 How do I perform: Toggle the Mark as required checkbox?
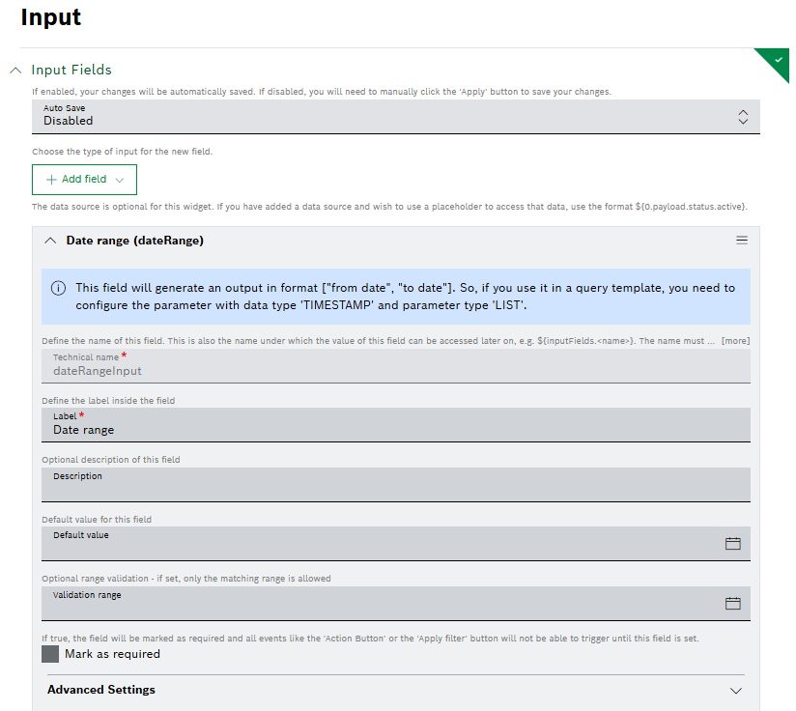click(50, 654)
